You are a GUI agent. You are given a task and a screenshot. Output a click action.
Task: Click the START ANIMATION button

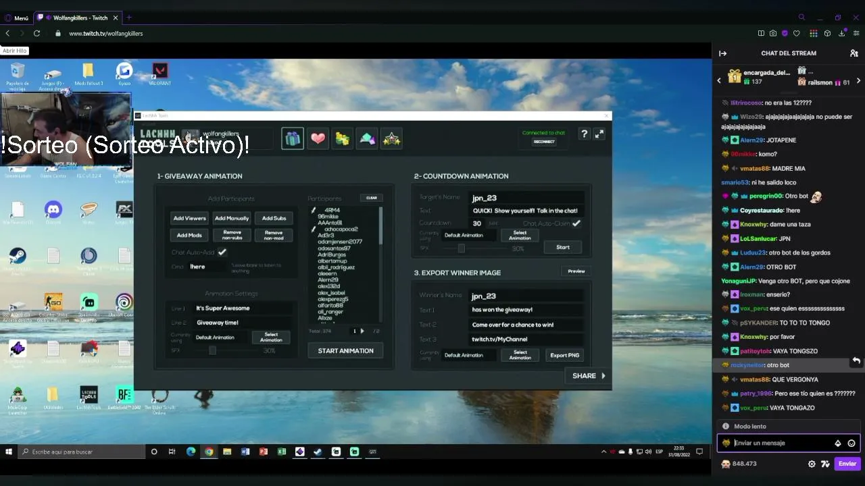coord(345,351)
